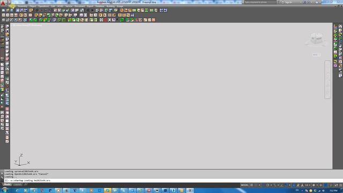Image resolution: width=343 pixels, height=193 pixels.
Task: Switch to the Model tab
Action: click(7, 184)
